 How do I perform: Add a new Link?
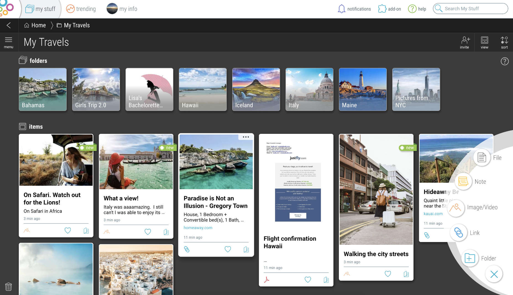[459, 233]
